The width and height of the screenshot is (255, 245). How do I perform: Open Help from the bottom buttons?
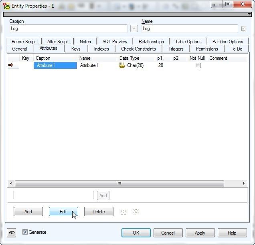(x=232, y=233)
